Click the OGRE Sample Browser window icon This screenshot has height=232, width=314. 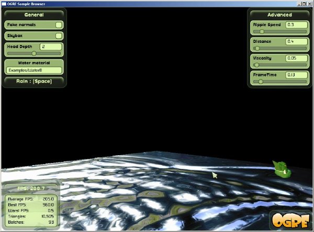(4, 4)
